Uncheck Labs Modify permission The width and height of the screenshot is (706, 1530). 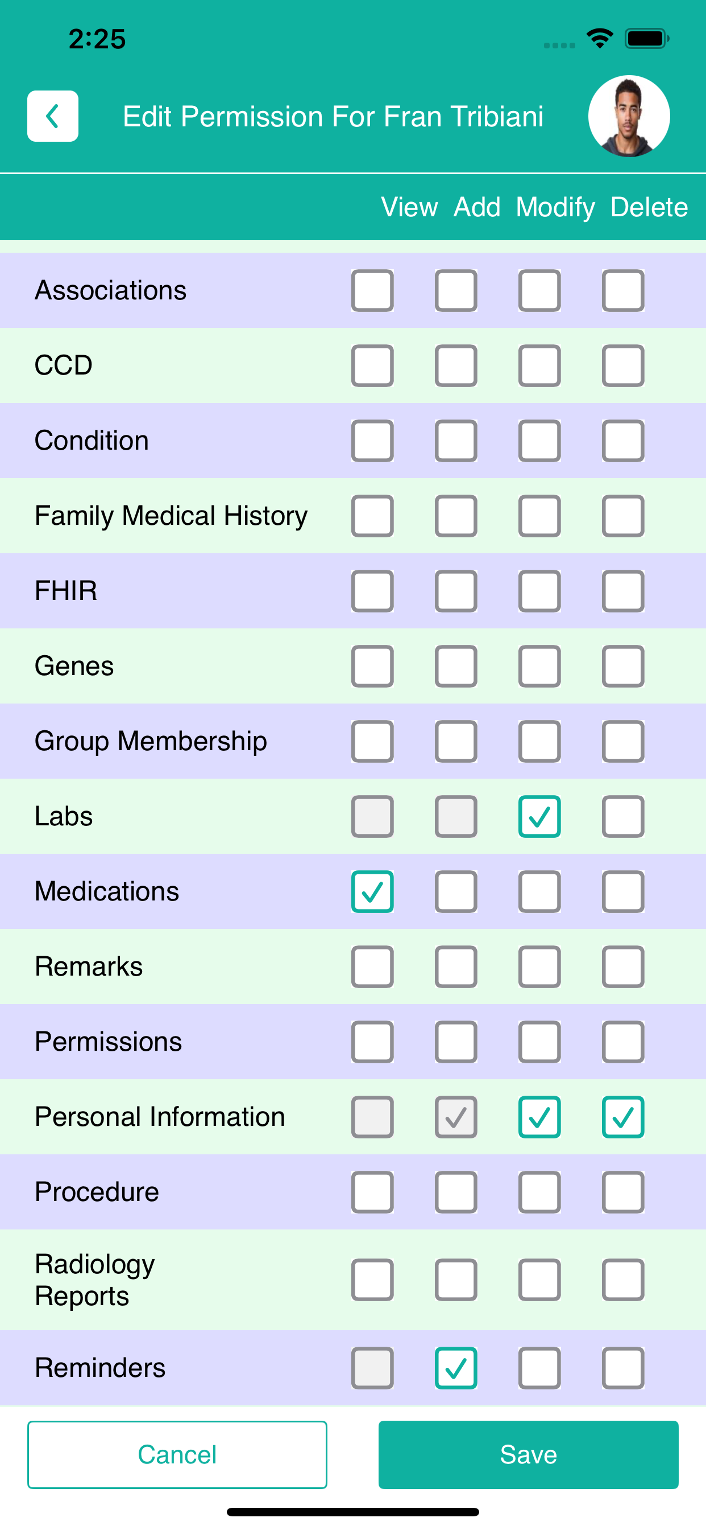tap(539, 816)
